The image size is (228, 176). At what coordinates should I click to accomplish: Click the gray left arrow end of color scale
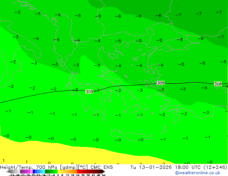pos(8,171)
